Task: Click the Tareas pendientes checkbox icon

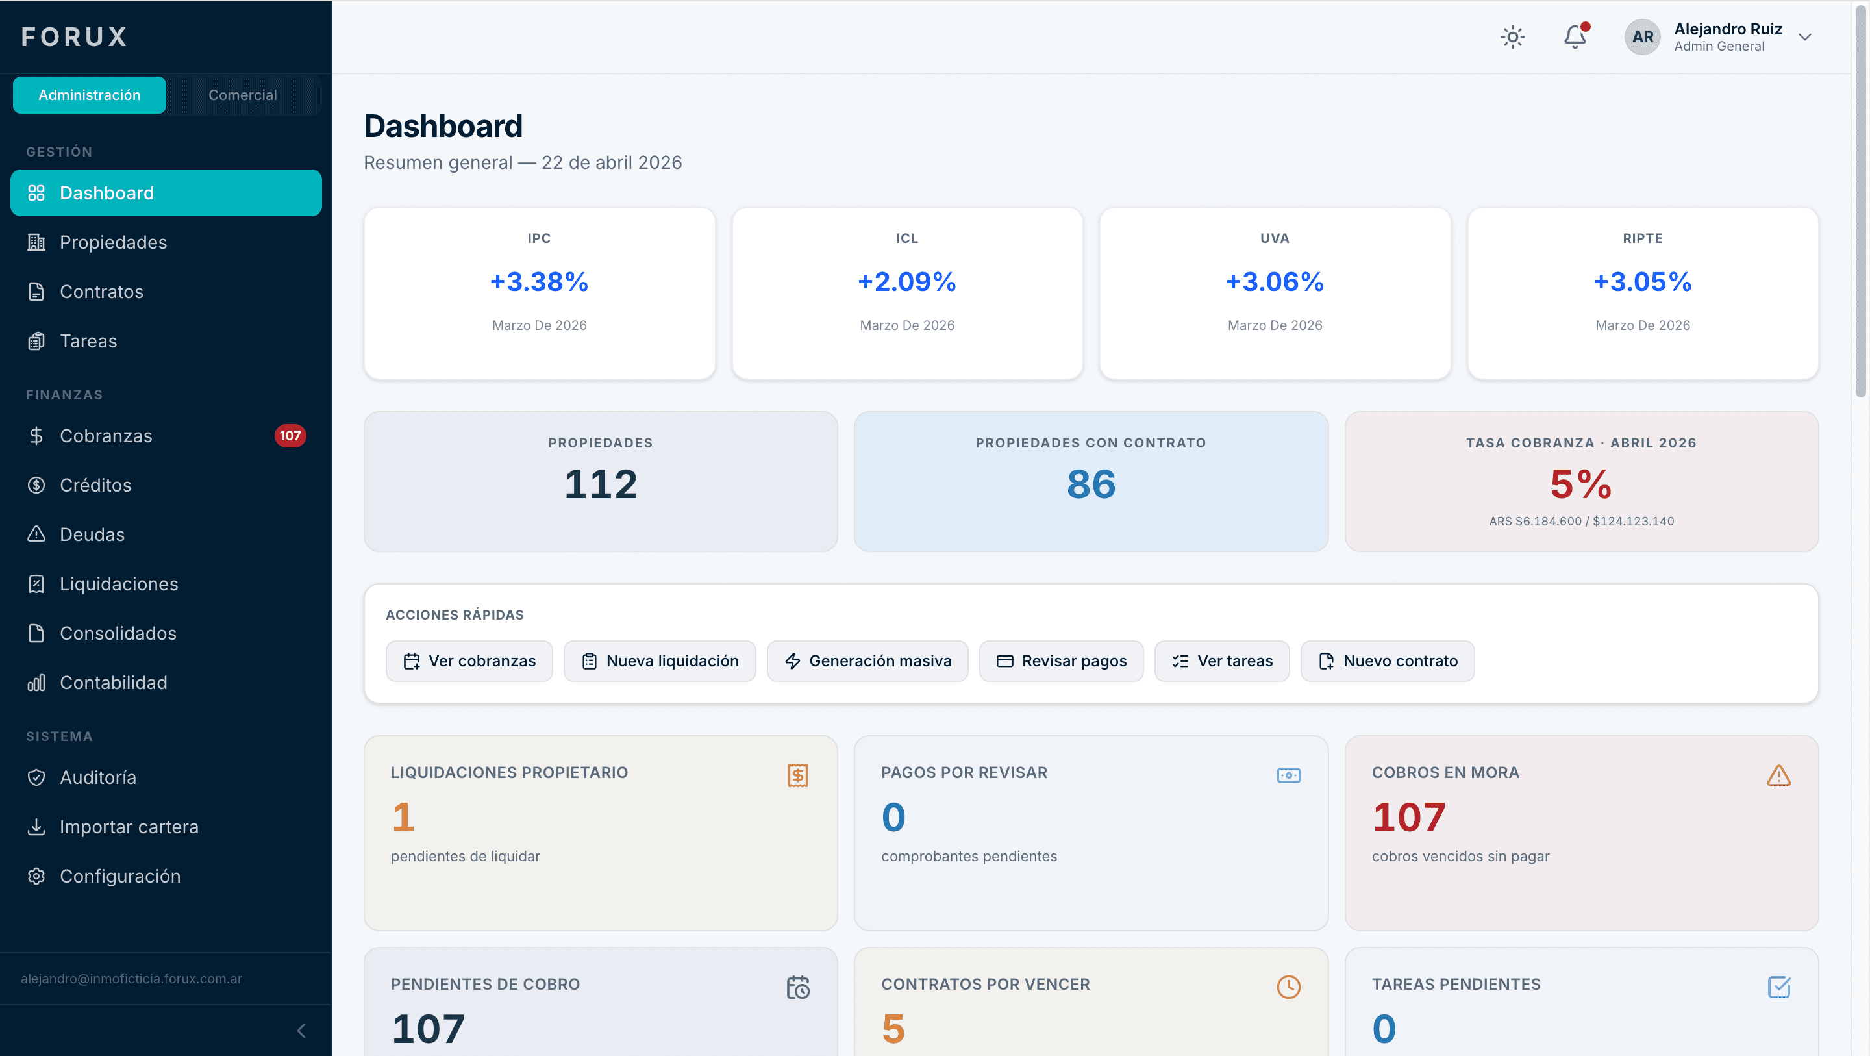Action: coord(1778,987)
